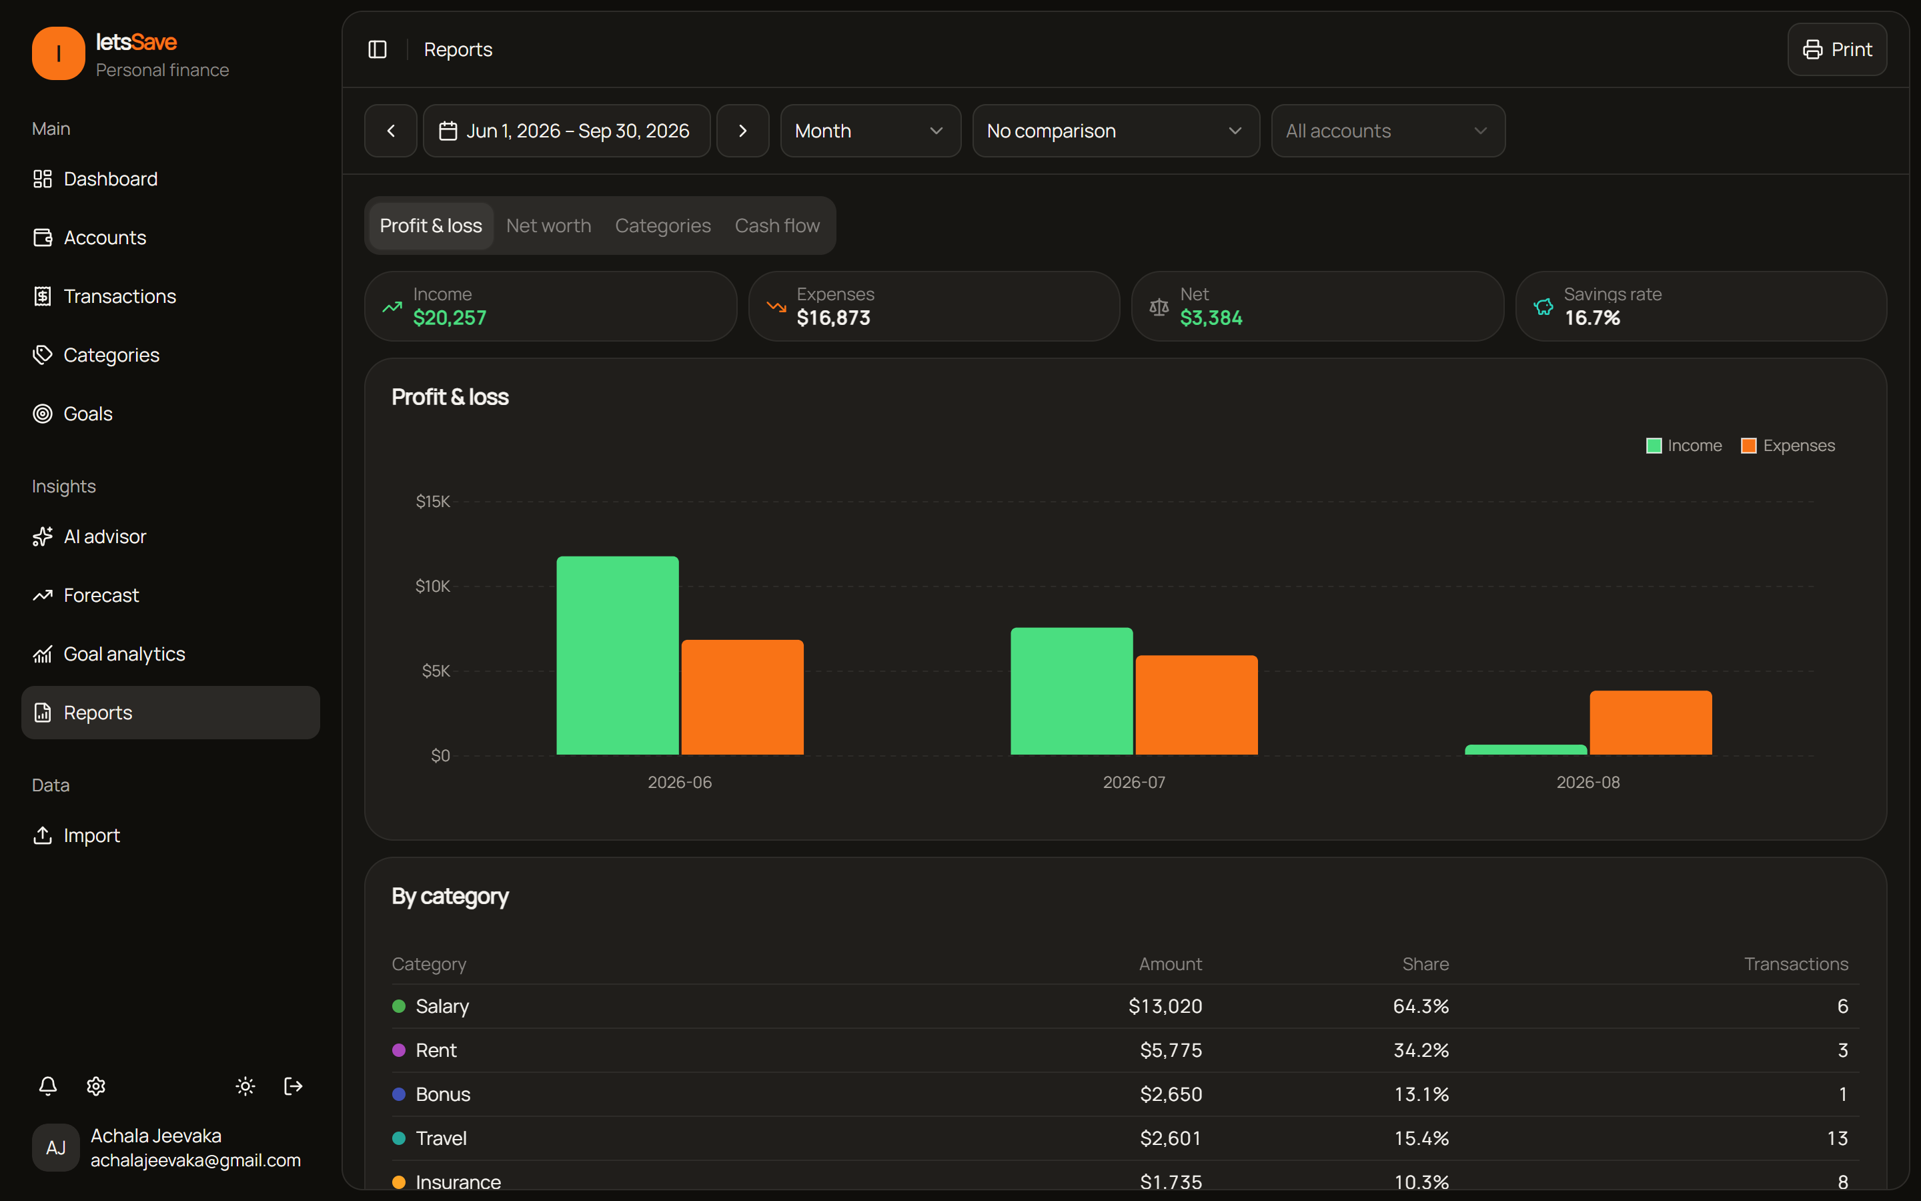
Task: Open Categories in the sidebar
Action: 171,355
